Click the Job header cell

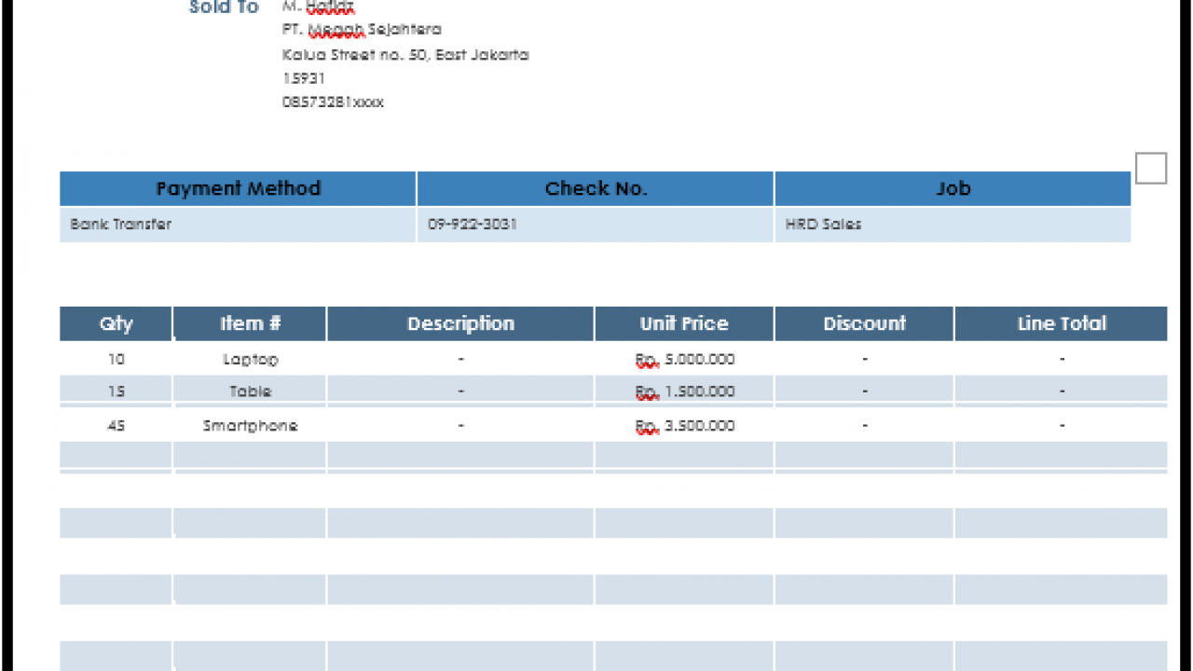[953, 188]
